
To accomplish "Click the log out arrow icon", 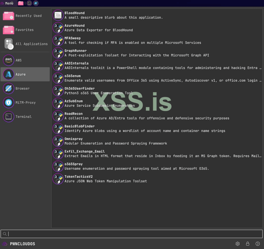I will coord(258,244).
